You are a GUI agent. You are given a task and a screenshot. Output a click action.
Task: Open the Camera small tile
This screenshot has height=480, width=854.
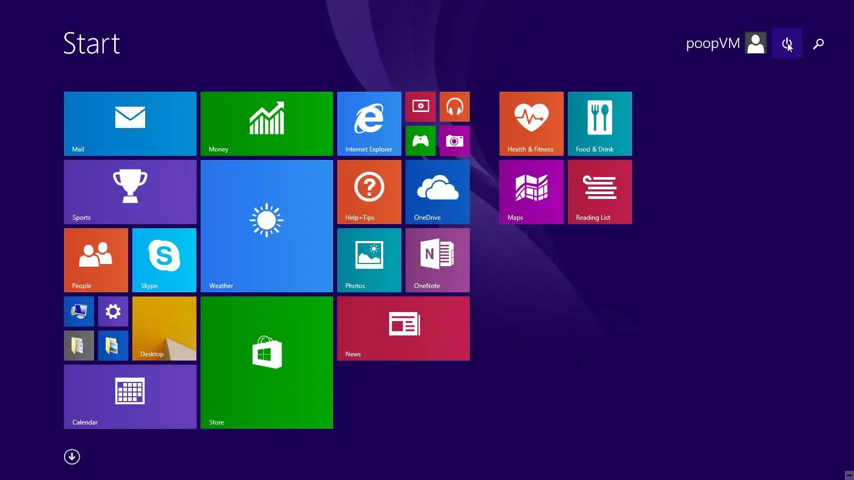pyautogui.click(x=455, y=141)
